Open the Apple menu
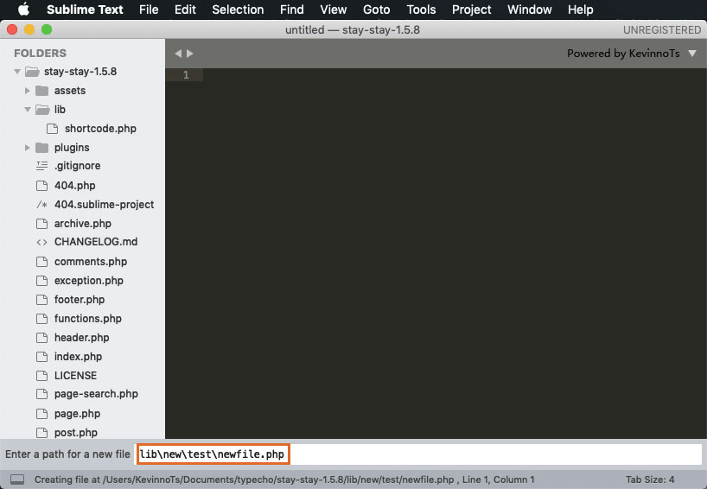 click(x=23, y=10)
